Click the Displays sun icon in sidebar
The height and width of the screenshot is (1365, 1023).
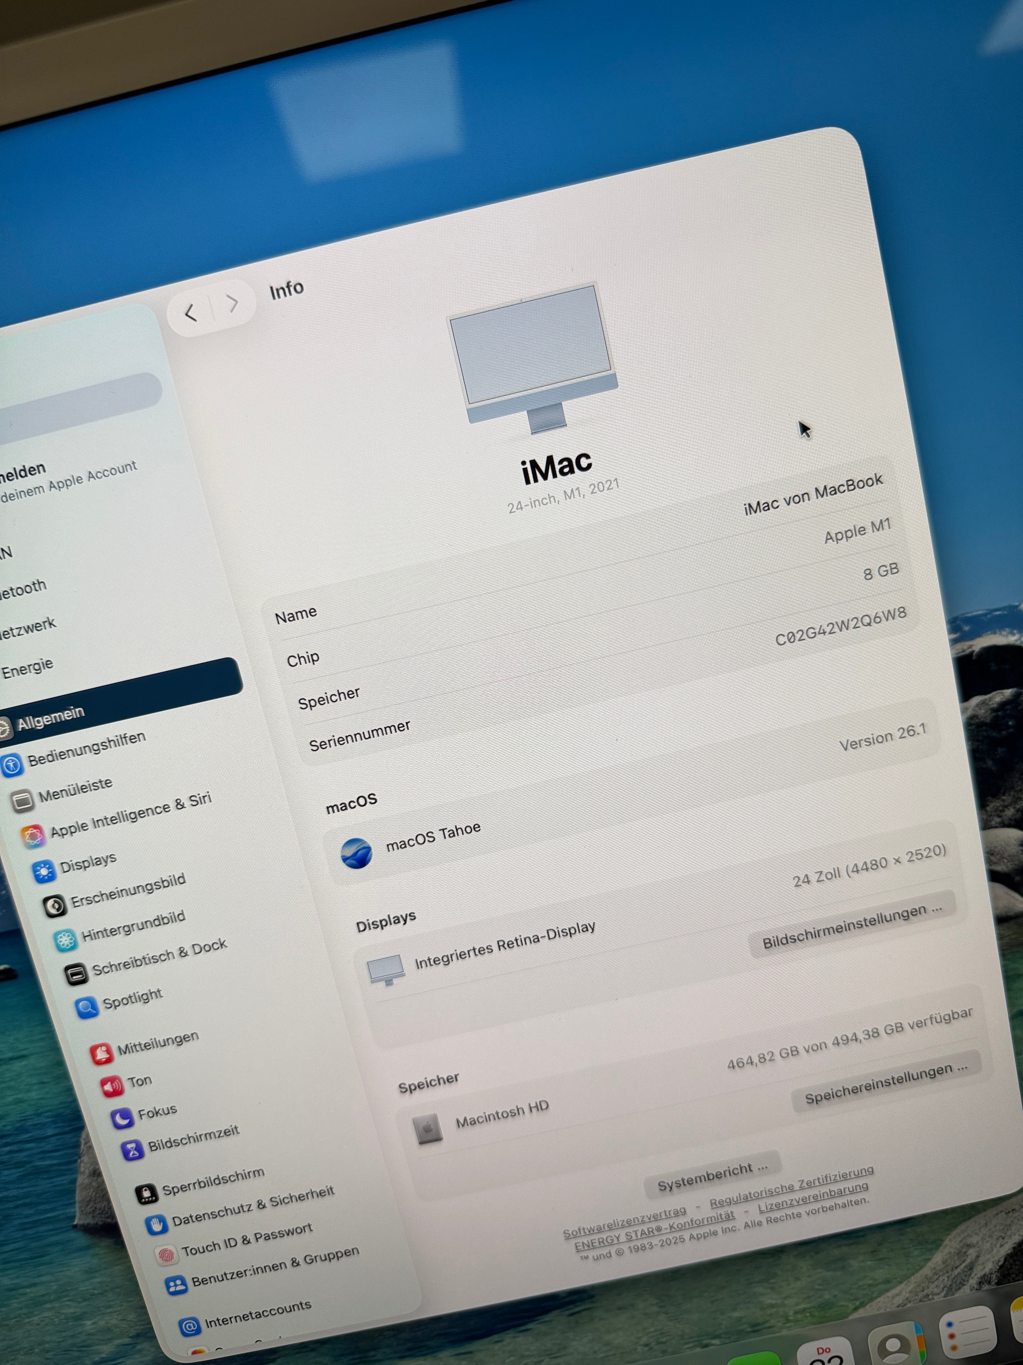[x=44, y=871]
